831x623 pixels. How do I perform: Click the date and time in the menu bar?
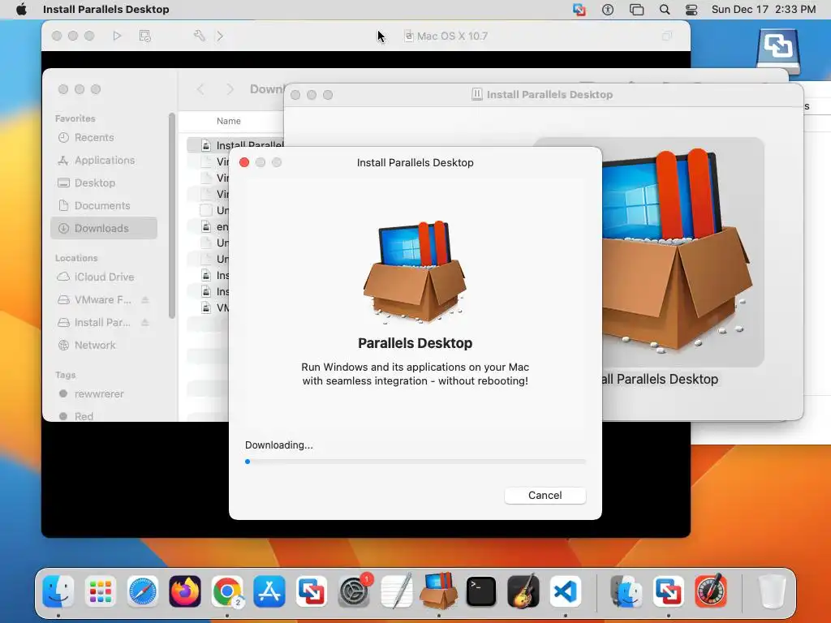[763, 10]
